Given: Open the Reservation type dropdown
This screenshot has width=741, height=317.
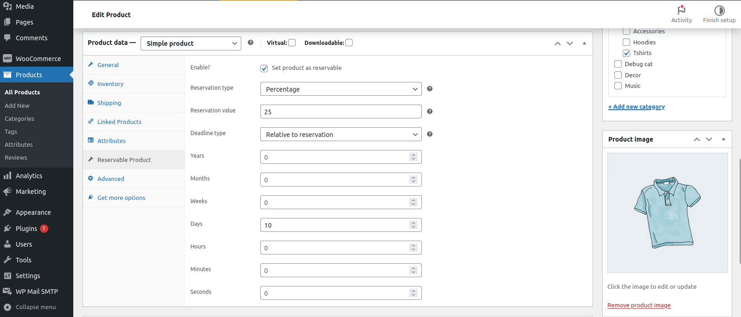Looking at the screenshot, I should (x=341, y=89).
